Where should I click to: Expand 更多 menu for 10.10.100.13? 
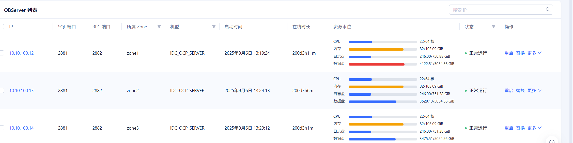534,90
